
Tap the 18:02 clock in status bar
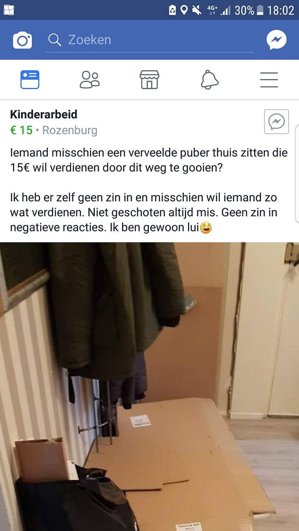pos(280,10)
